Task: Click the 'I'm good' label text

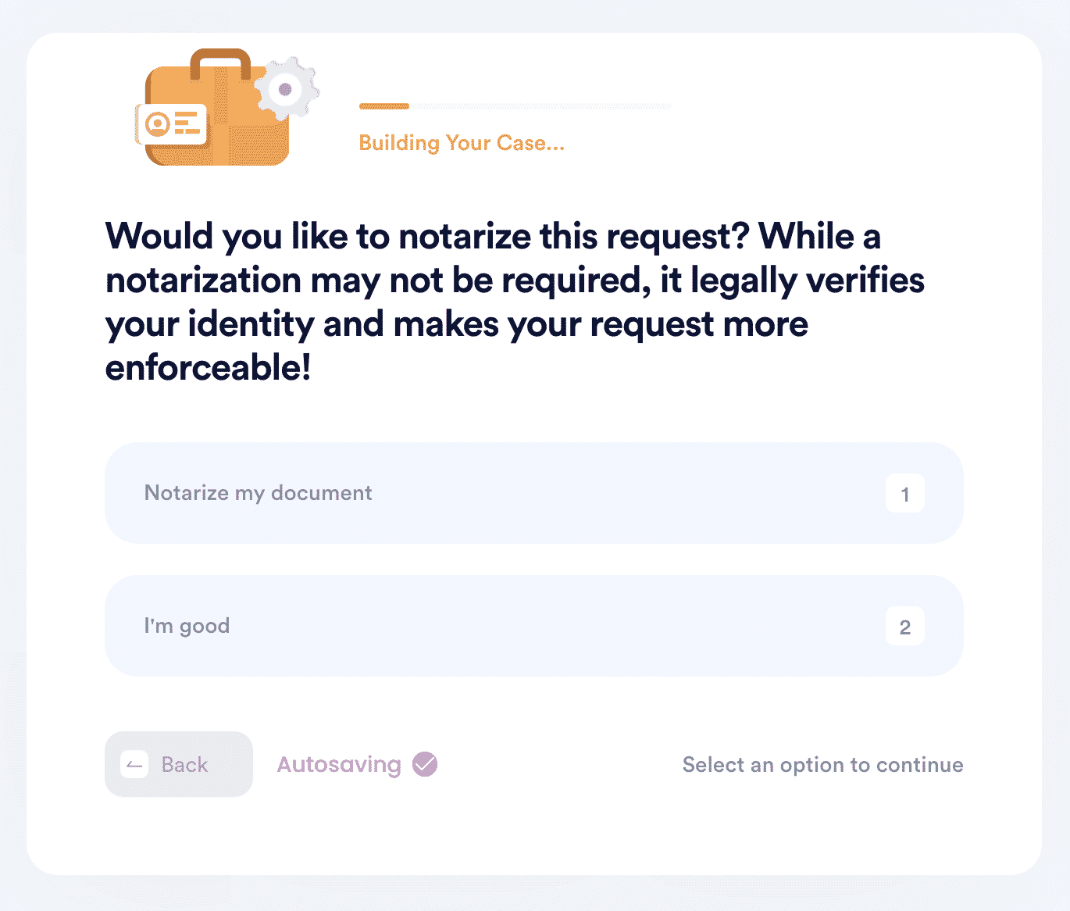Action: 187,626
